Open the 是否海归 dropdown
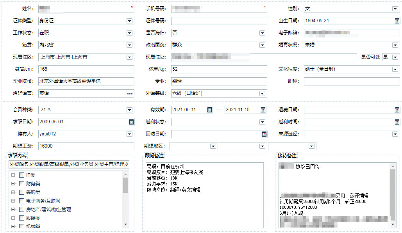 click(262, 33)
